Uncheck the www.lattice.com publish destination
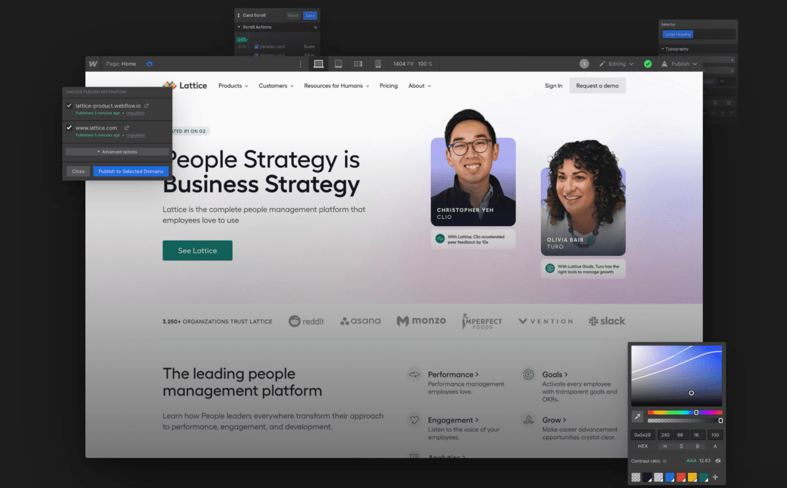 coord(69,127)
